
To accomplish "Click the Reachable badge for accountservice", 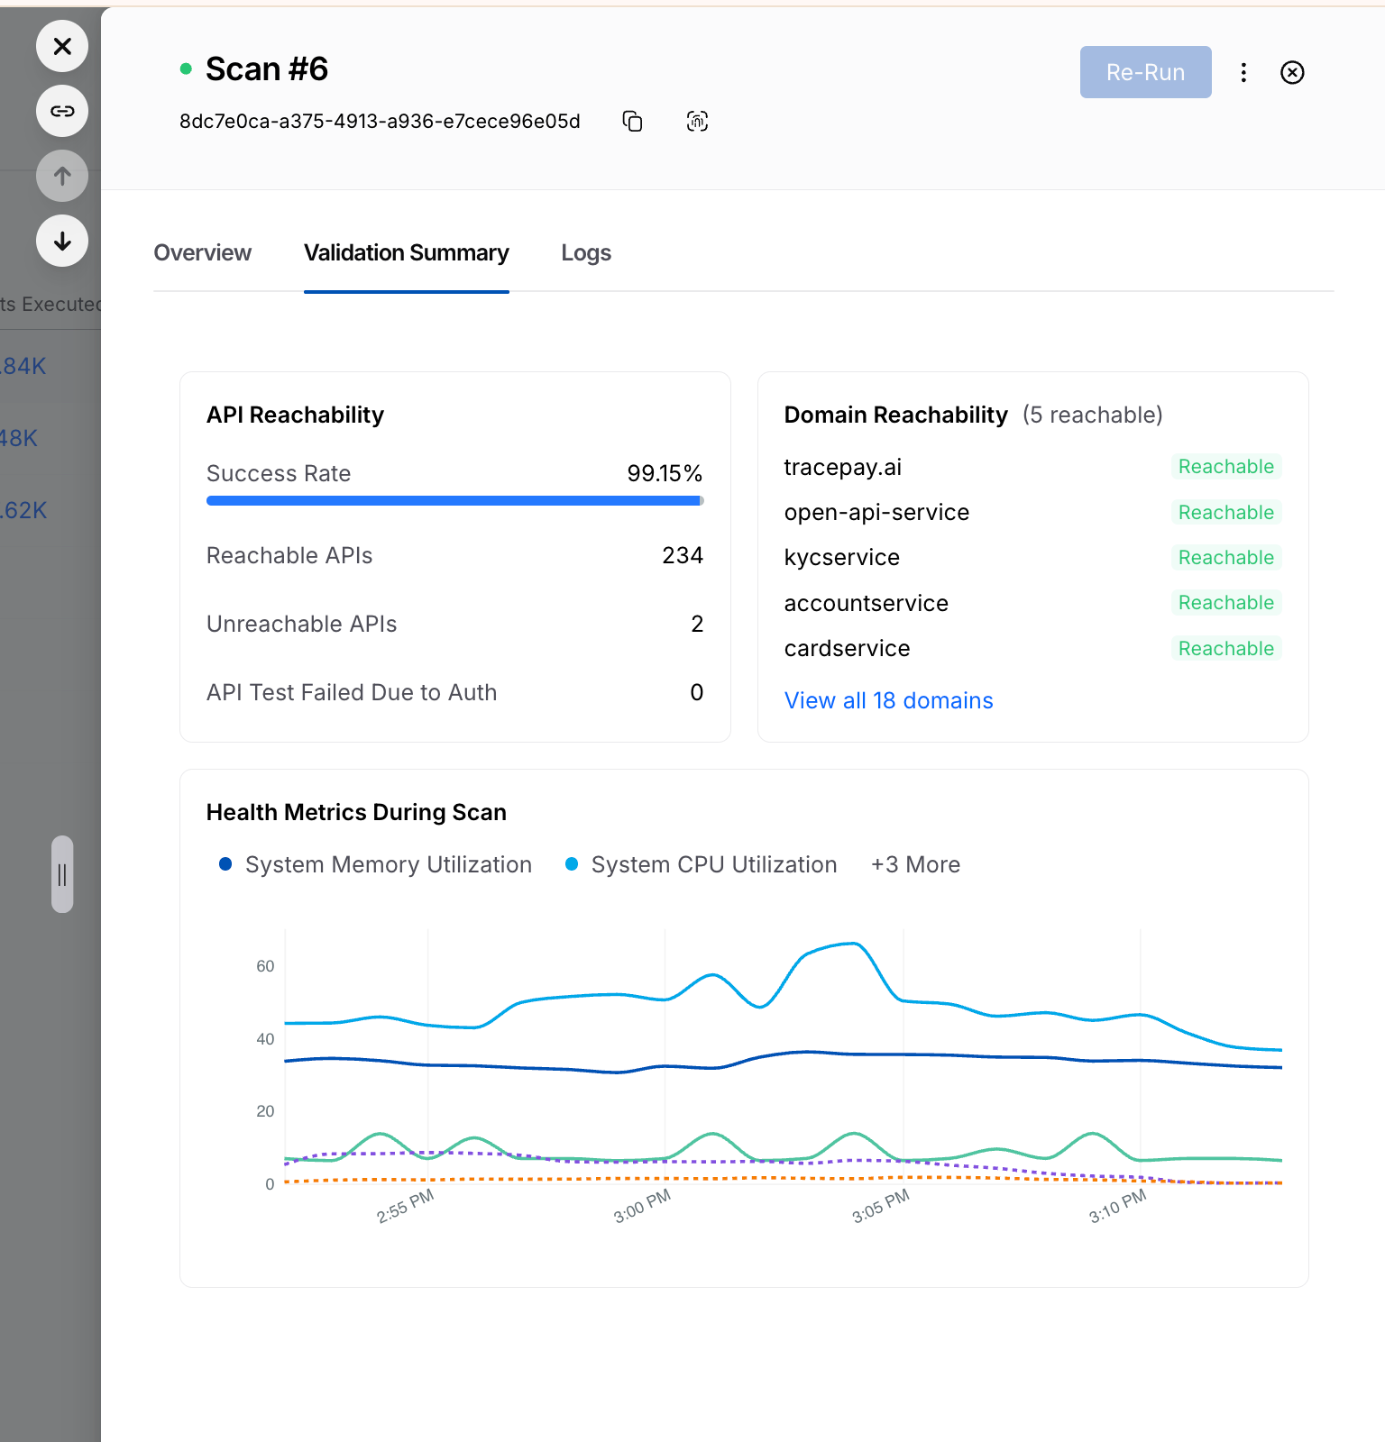I will point(1225,602).
